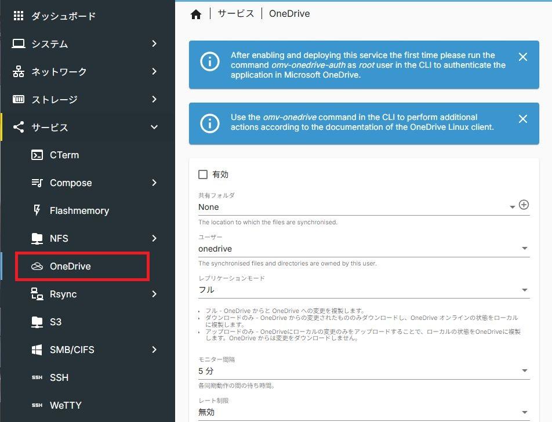552x422 pixels.
Task: Select the Flashmemory menu entry
Action: (x=88, y=210)
